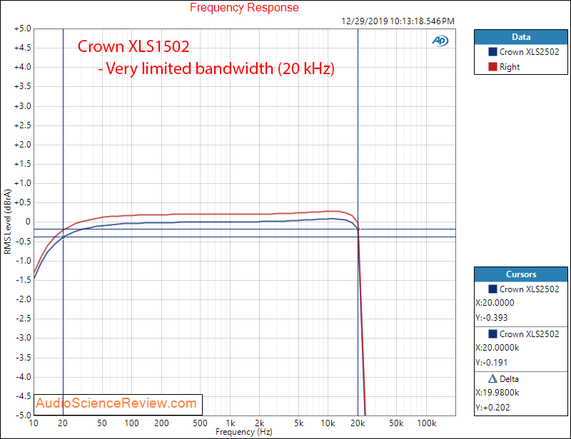Click the Y:-0.393 cursor readout
Screen dimensions: 571x439
coord(491,318)
